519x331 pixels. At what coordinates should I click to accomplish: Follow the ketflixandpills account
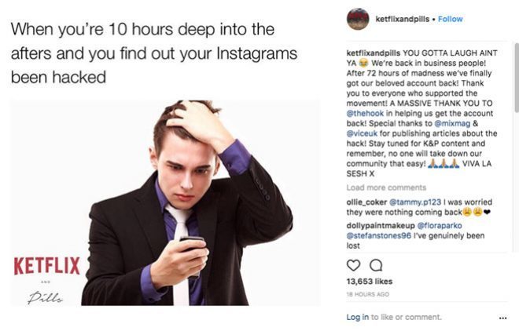coord(450,19)
